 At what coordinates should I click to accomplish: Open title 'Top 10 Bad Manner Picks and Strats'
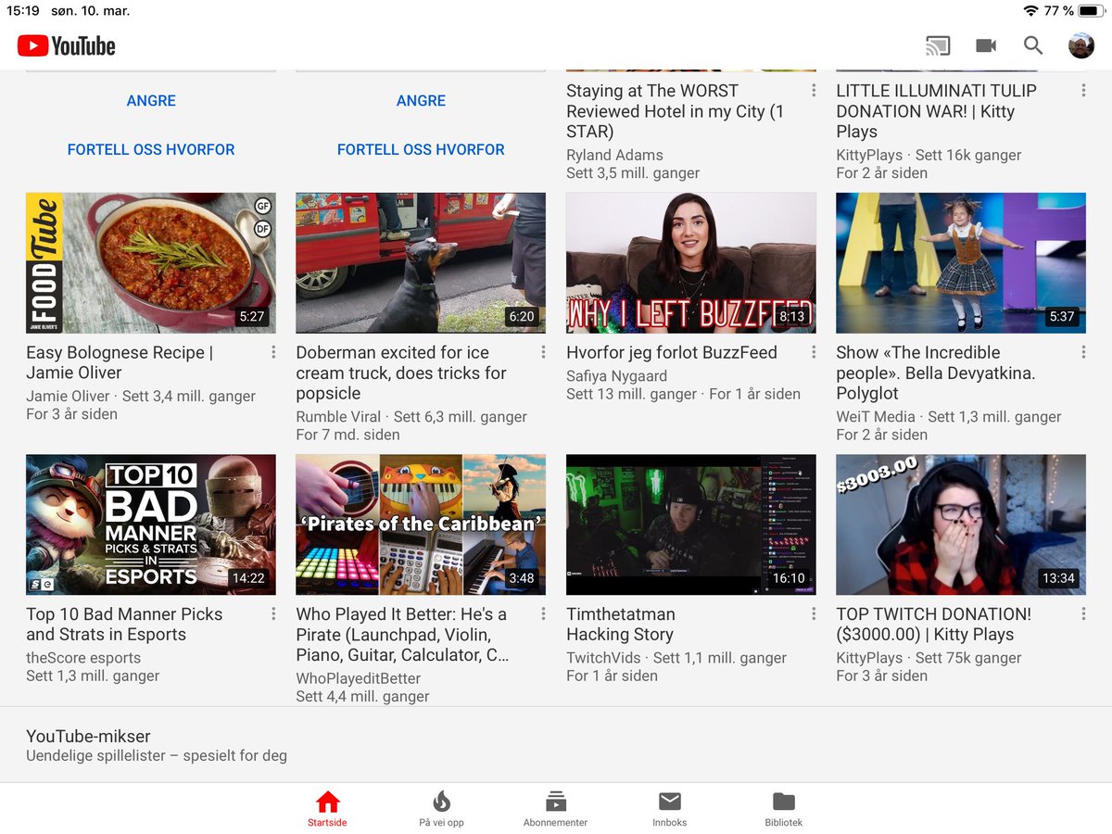124,624
